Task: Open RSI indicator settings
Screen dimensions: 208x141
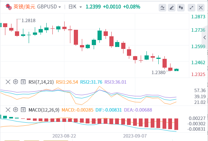Action: (x=16, y=82)
